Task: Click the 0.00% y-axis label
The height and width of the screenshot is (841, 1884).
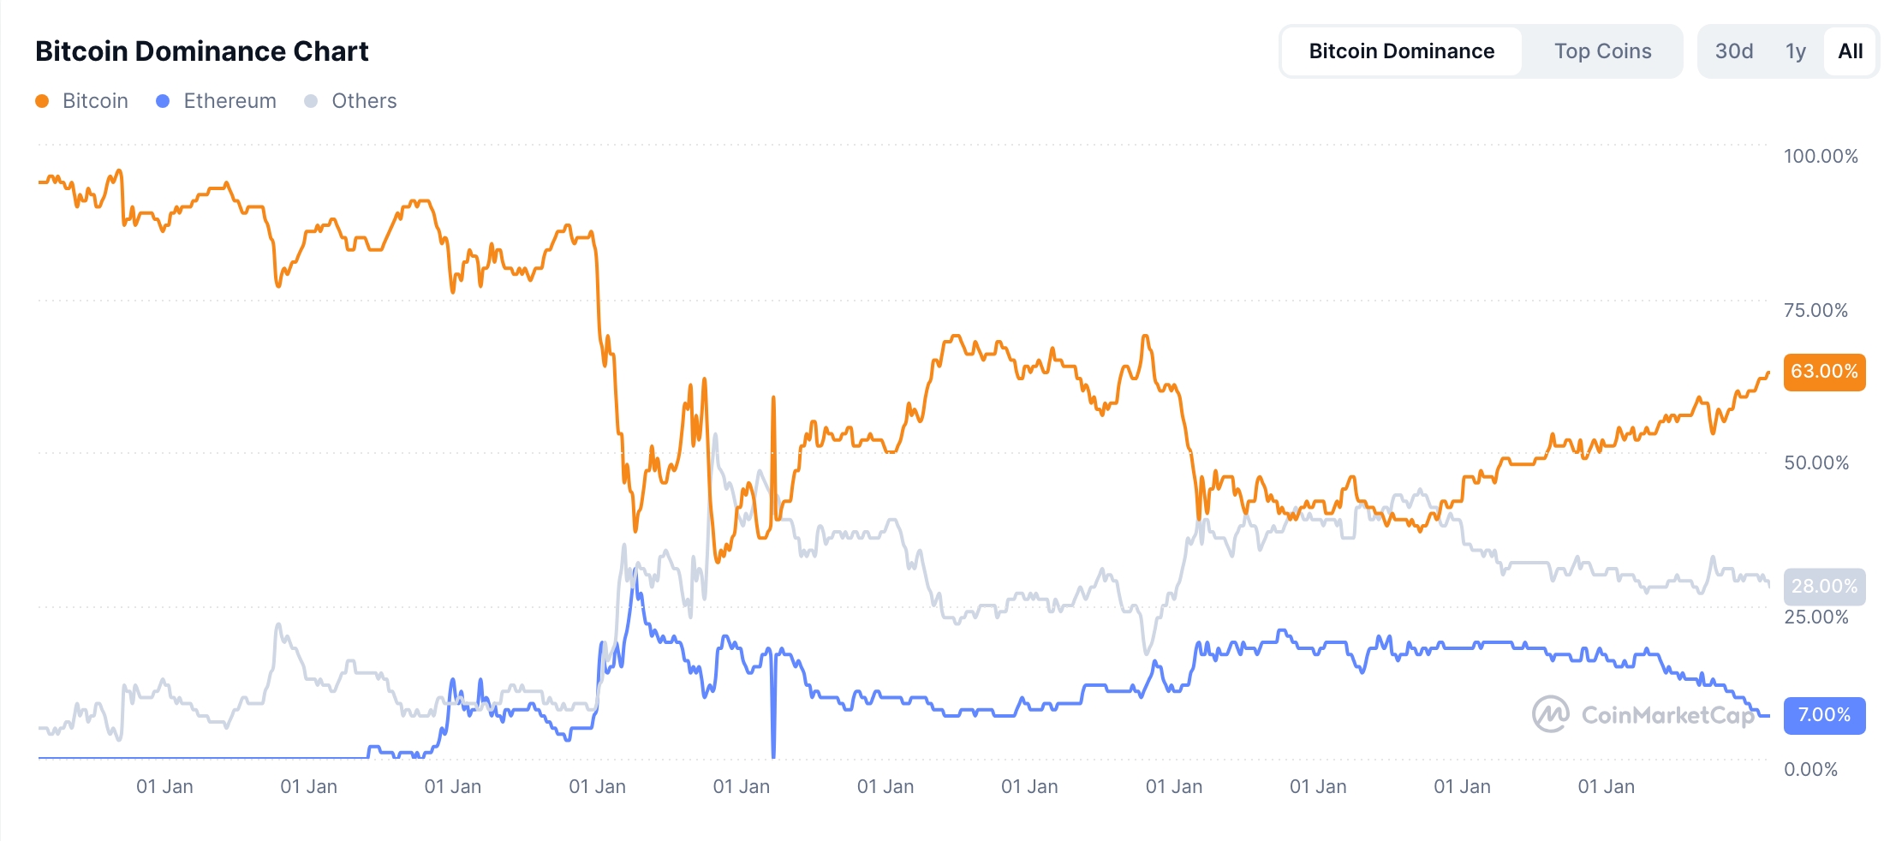Action: coord(1810,769)
